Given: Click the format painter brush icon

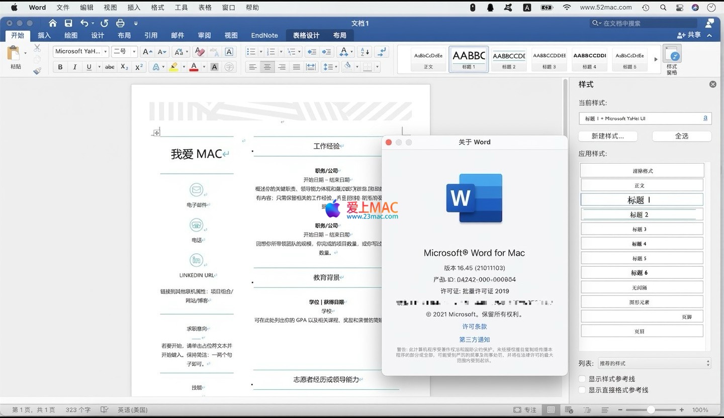Looking at the screenshot, I should point(37,71).
